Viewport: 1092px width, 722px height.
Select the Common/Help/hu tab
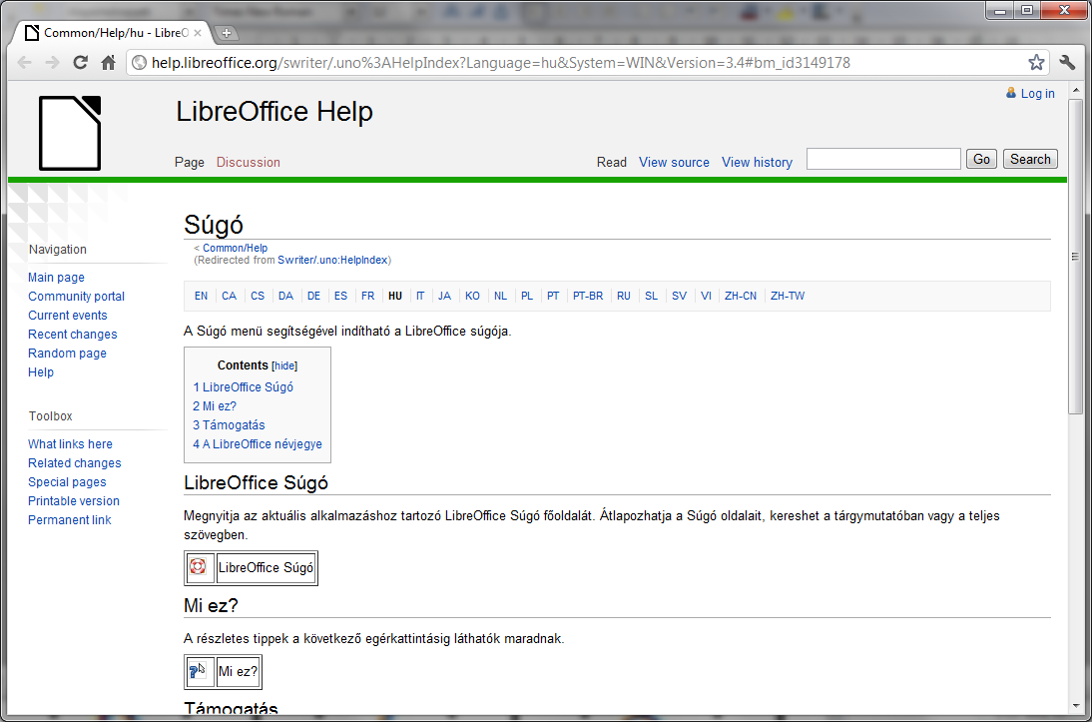pos(114,33)
